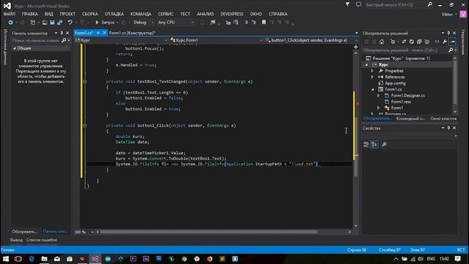Click the Solution Explorer Home icon
The image size is (469, 264).
pyautogui.click(x=382, y=42)
